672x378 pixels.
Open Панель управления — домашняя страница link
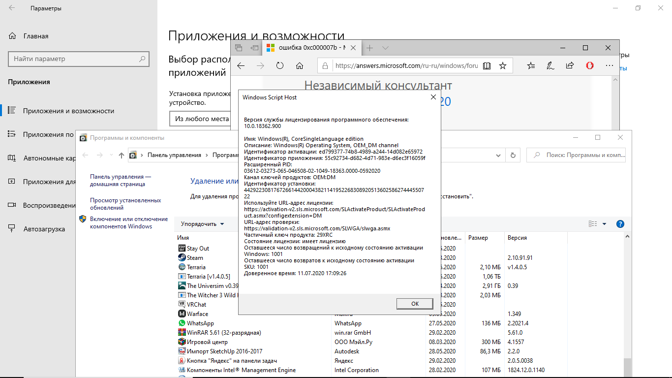click(121, 180)
